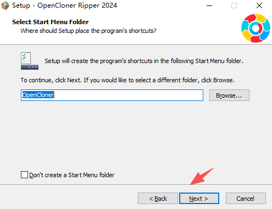Enable the Don't create a Start Menu folder checkbox
Screen dimensions: 272x209
point(24,175)
